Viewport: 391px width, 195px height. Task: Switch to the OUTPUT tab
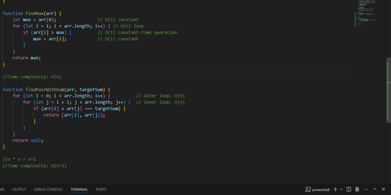(19, 189)
